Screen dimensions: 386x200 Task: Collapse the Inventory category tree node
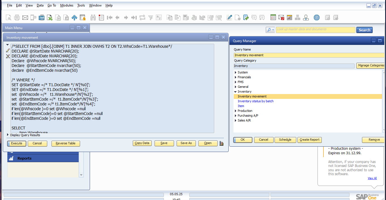click(235, 92)
